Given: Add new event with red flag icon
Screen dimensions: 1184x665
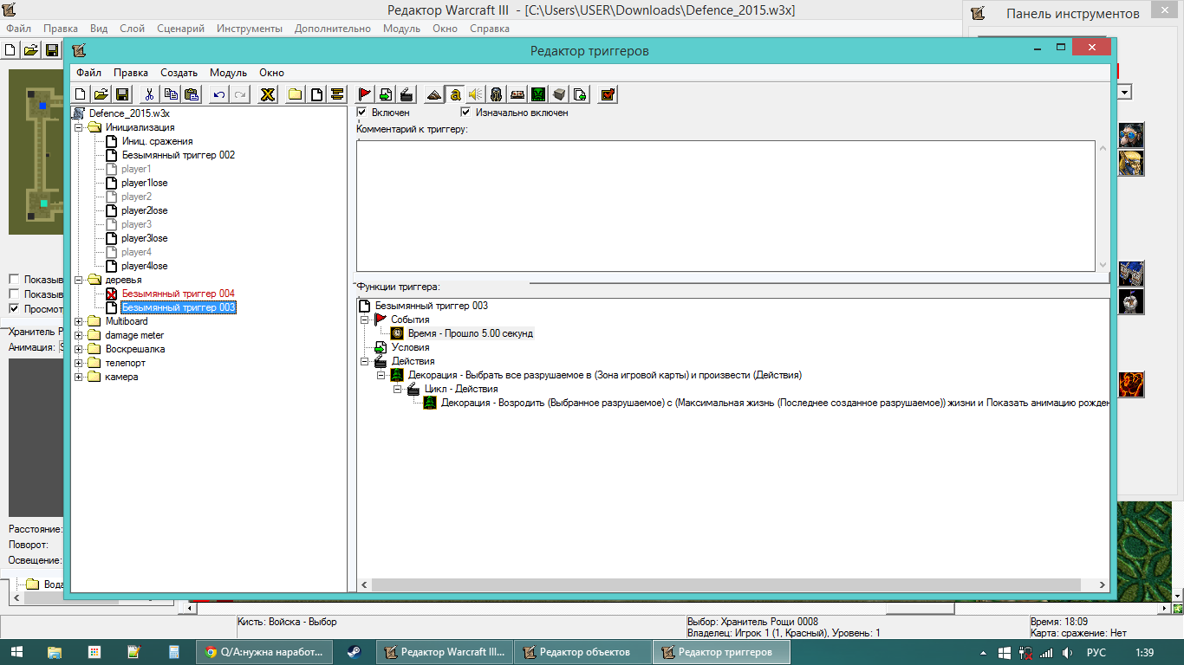Looking at the screenshot, I should click(x=365, y=94).
